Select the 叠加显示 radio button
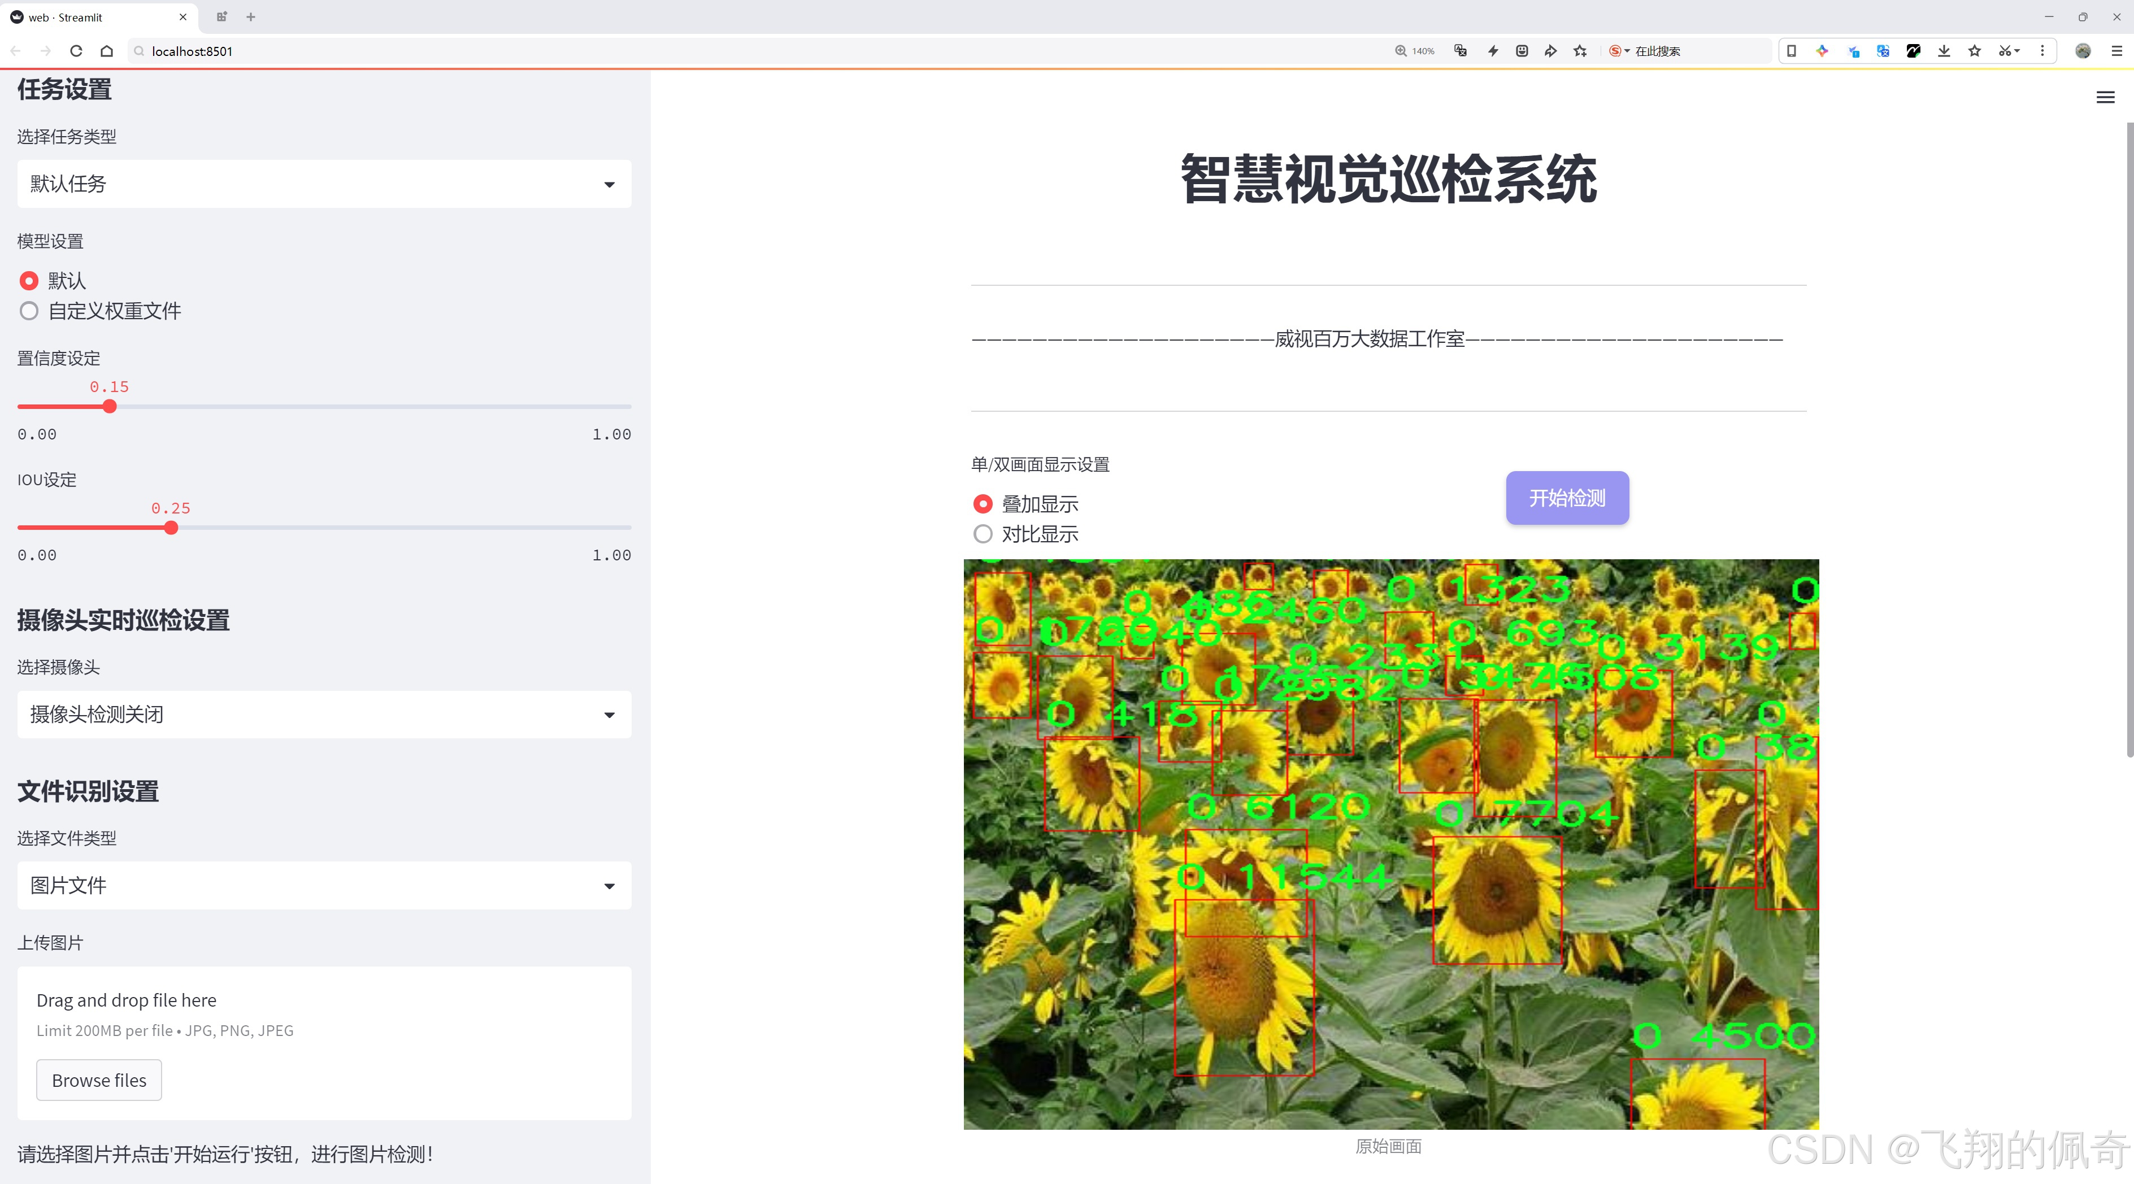Image resolution: width=2134 pixels, height=1184 pixels. coord(983,503)
